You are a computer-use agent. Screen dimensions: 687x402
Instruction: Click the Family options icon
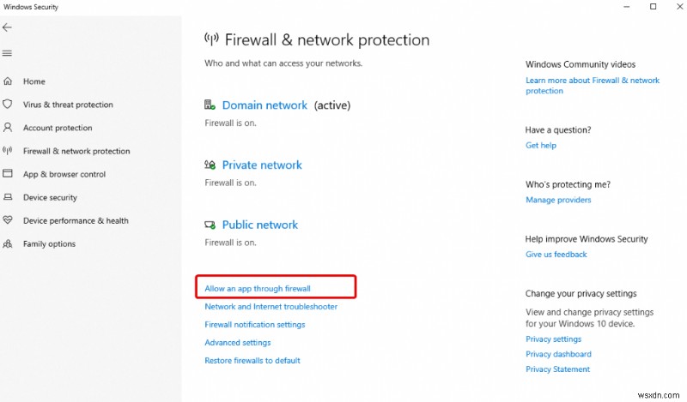(8, 243)
